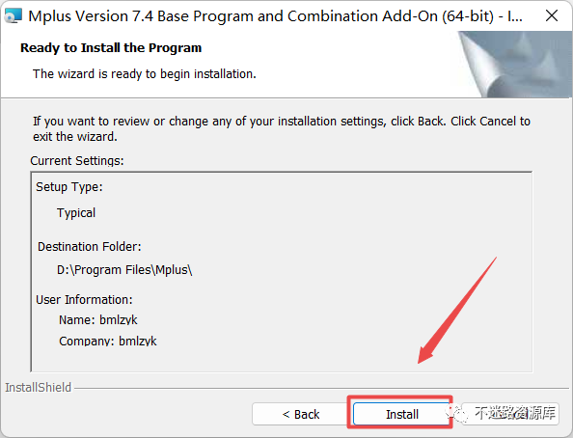
Task: Click the "Typical" setup type value
Action: click(76, 213)
